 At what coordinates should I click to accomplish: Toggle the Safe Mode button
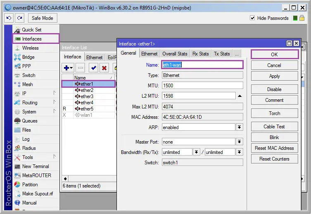(42, 18)
